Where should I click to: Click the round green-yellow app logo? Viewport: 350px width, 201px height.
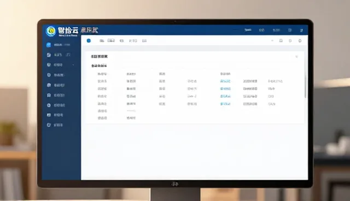point(51,31)
